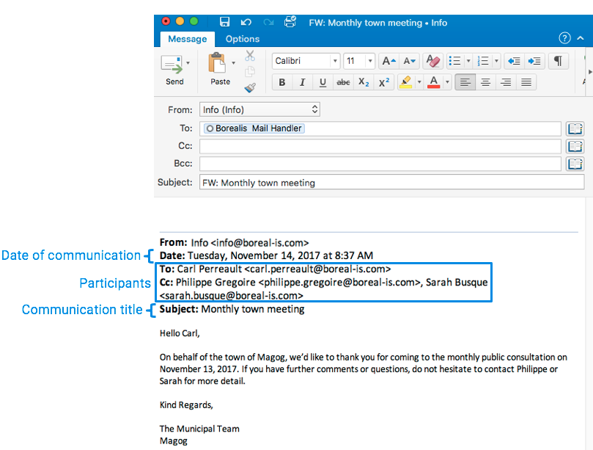Insert a numbered list
The height and width of the screenshot is (450, 593).
(483, 61)
